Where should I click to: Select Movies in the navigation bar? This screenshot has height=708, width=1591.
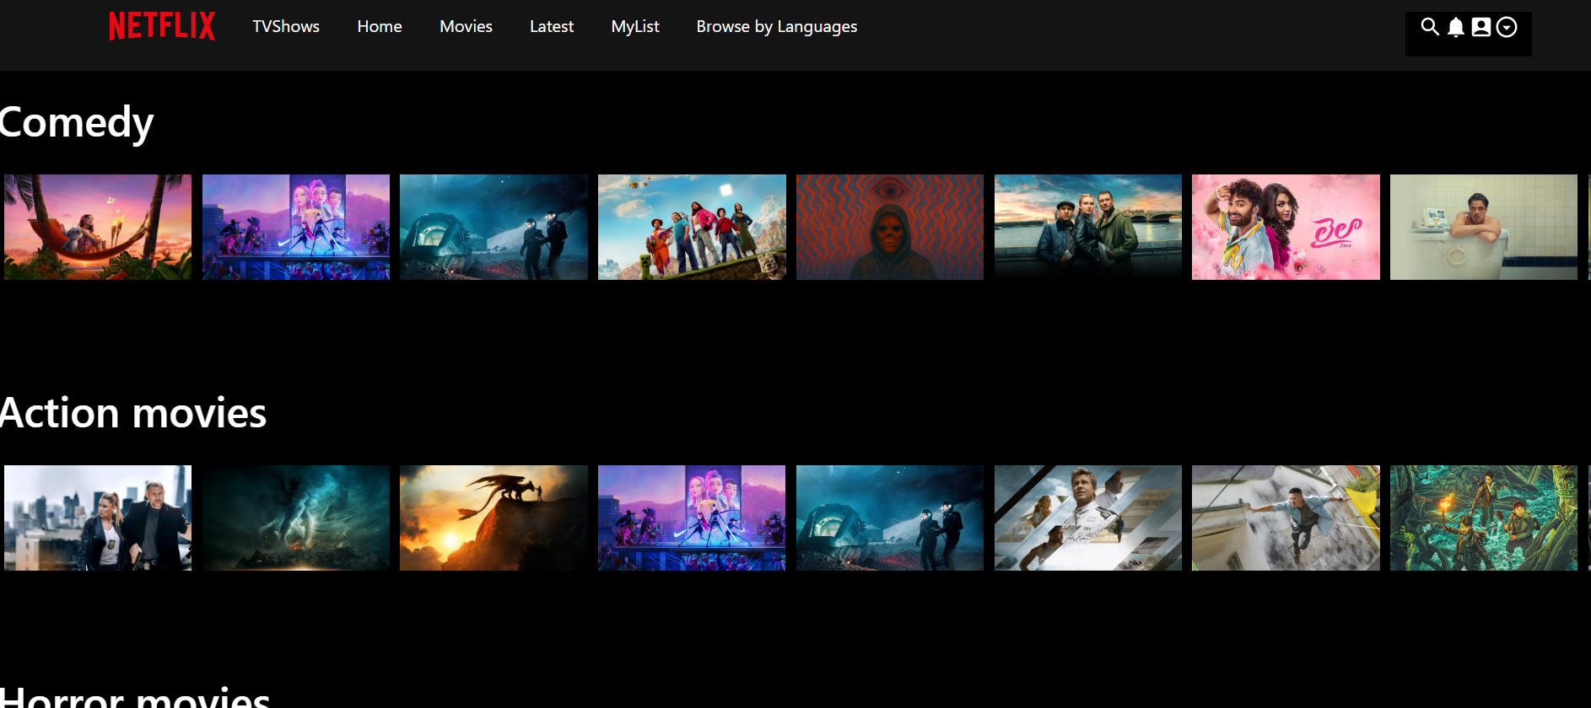pyautogui.click(x=466, y=26)
